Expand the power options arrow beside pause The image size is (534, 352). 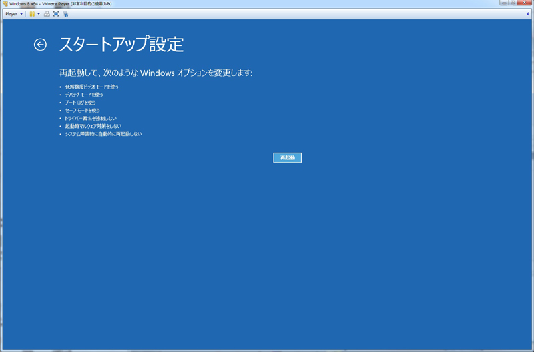pyautogui.click(x=39, y=14)
